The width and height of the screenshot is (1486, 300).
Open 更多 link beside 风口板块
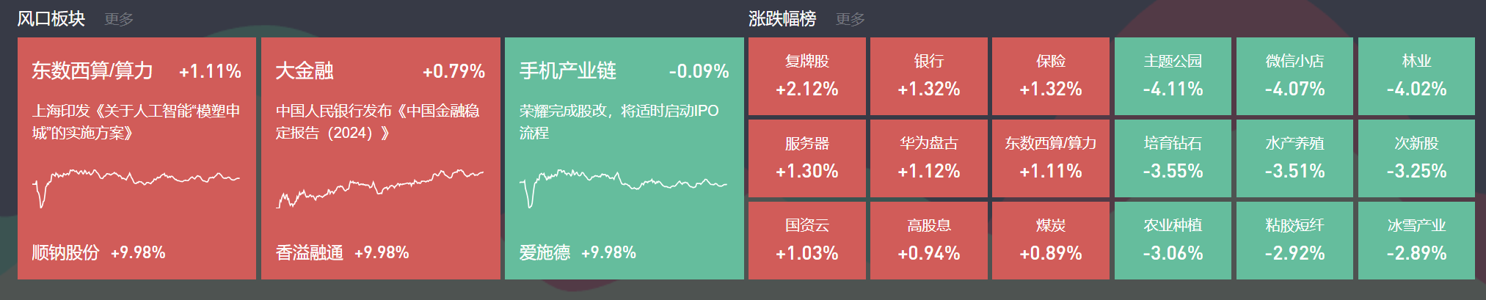[x=119, y=19]
